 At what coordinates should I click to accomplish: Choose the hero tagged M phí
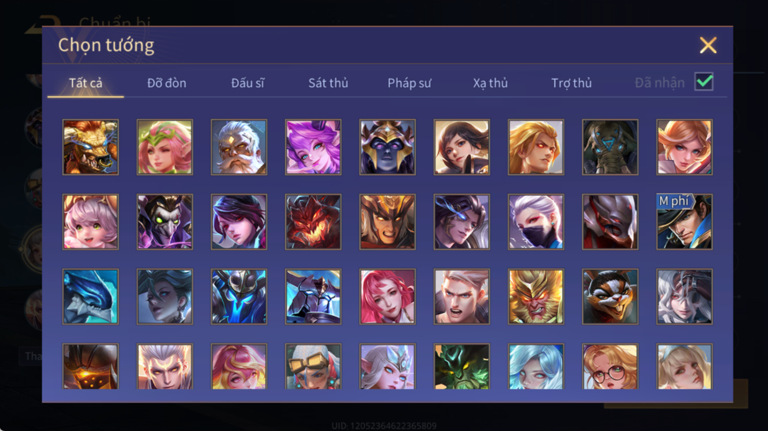pyautogui.click(x=684, y=222)
